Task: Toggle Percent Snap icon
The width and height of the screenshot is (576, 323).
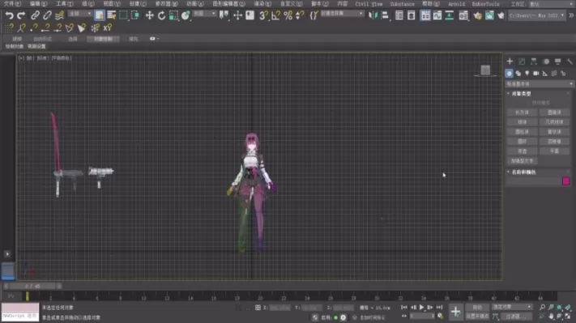Action: tap(288, 15)
